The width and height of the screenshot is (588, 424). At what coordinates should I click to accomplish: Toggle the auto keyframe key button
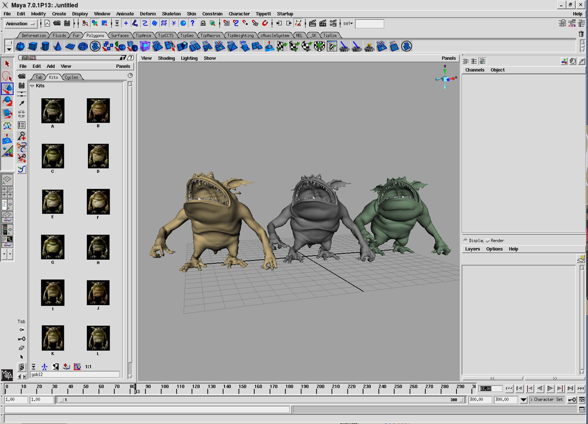point(572,400)
